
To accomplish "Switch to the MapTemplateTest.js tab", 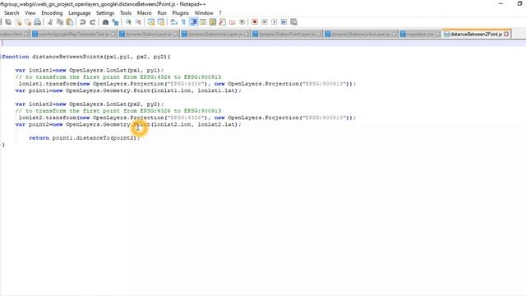I will (x=74, y=34).
